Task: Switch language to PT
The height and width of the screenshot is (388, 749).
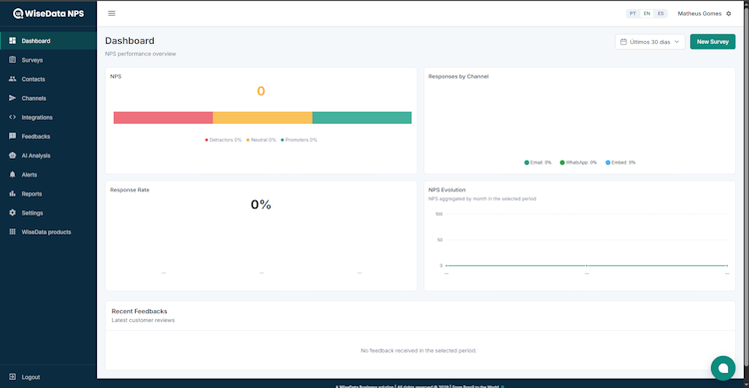Action: tap(632, 13)
